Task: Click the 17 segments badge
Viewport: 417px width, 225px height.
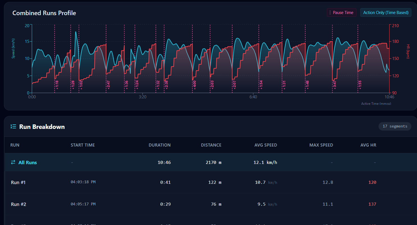Action: coord(395,126)
